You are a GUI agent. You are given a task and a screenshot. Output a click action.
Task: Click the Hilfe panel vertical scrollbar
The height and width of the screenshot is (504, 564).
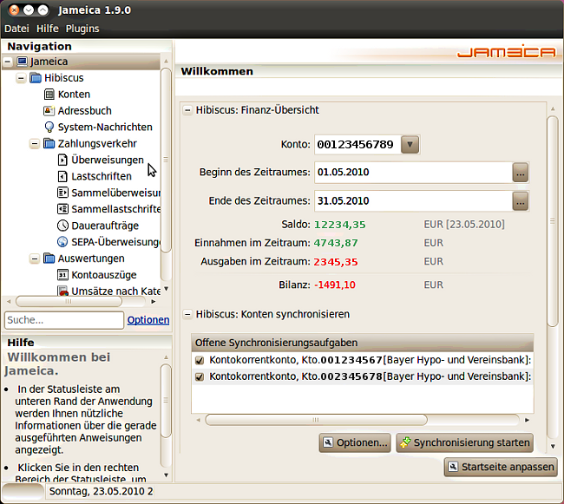166,401
